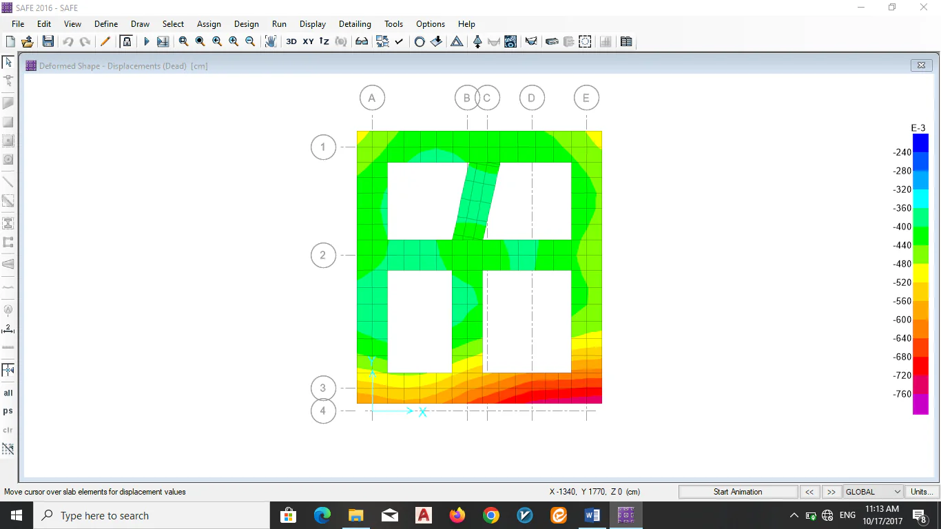The image size is (941, 529).
Task: Click the Run Analysis play icon
Action: click(146, 41)
